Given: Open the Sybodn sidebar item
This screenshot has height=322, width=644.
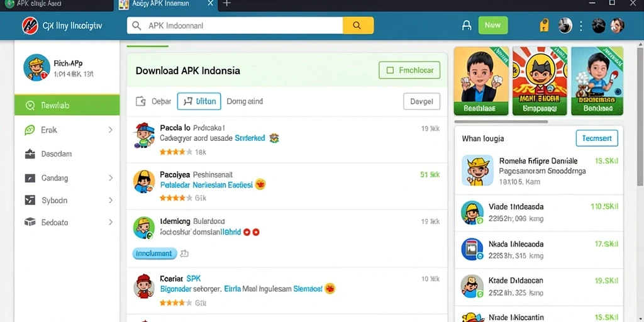Looking at the screenshot, I should point(67,201).
